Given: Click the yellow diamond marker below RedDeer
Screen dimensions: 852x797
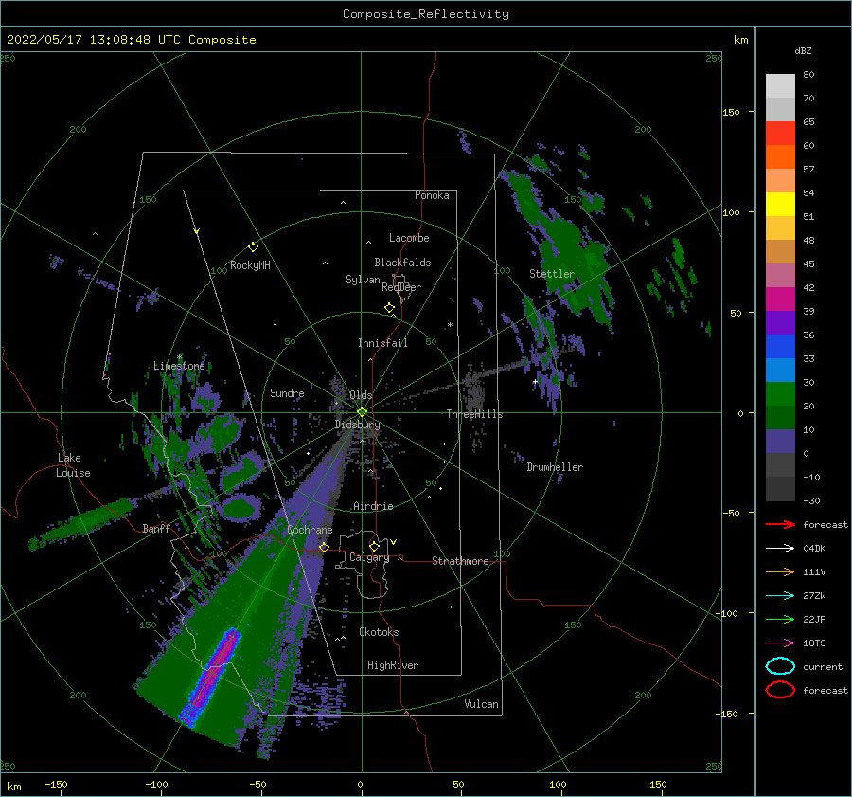Looking at the screenshot, I should [390, 308].
